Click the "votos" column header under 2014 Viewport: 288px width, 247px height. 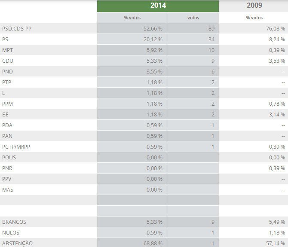pyautogui.click(x=193, y=18)
